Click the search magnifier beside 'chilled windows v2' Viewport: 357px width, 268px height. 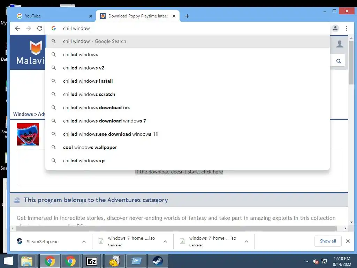click(53, 68)
